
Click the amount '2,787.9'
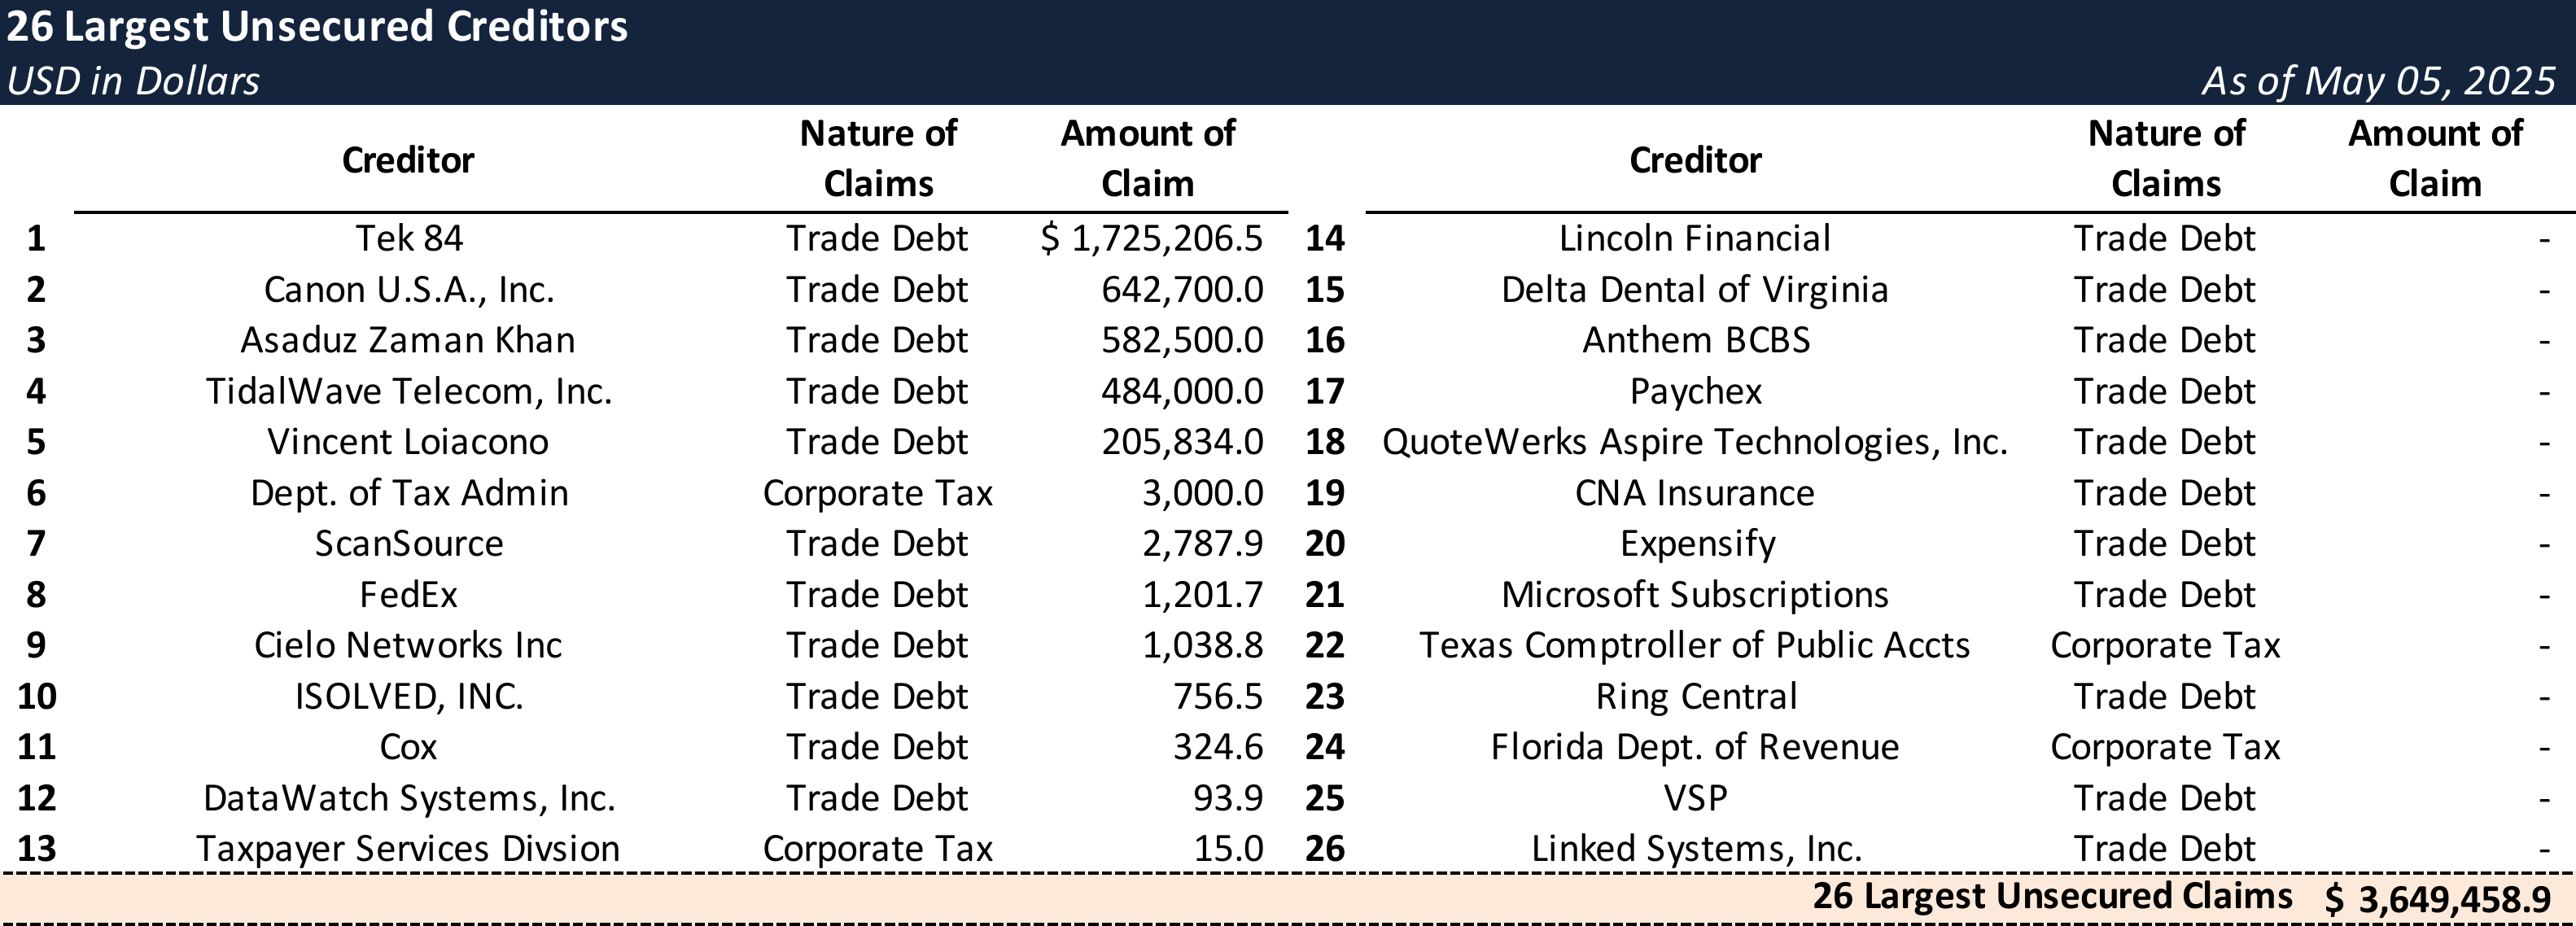click(x=1203, y=544)
